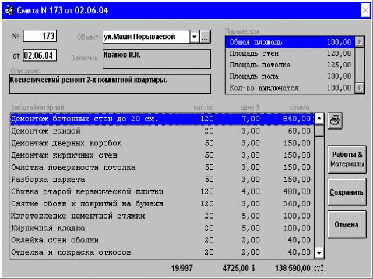Click price 7,00 in first row
Image resolution: width=373 pixels, height=279 pixels.
251,119
